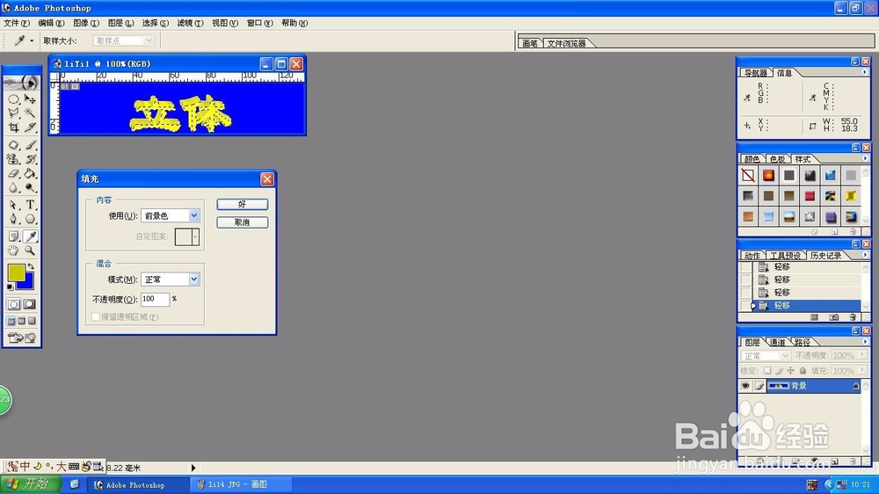Toggle lock all in Layers panel

[803, 371]
